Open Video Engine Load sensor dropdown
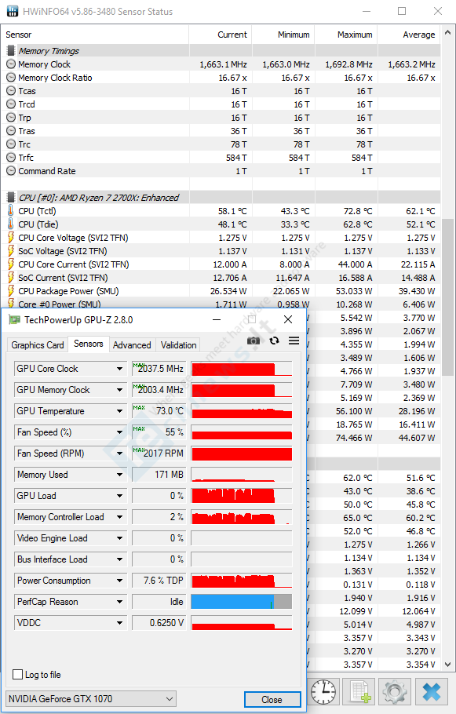The image size is (456, 714). pyautogui.click(x=119, y=538)
